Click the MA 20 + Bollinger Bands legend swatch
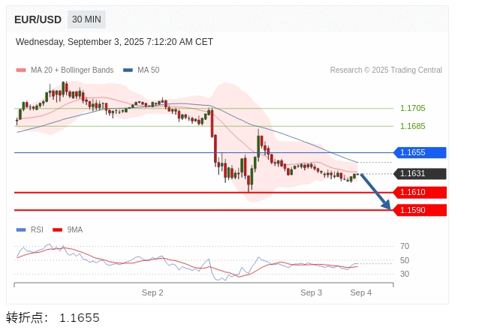The image size is (491, 330). point(21,70)
